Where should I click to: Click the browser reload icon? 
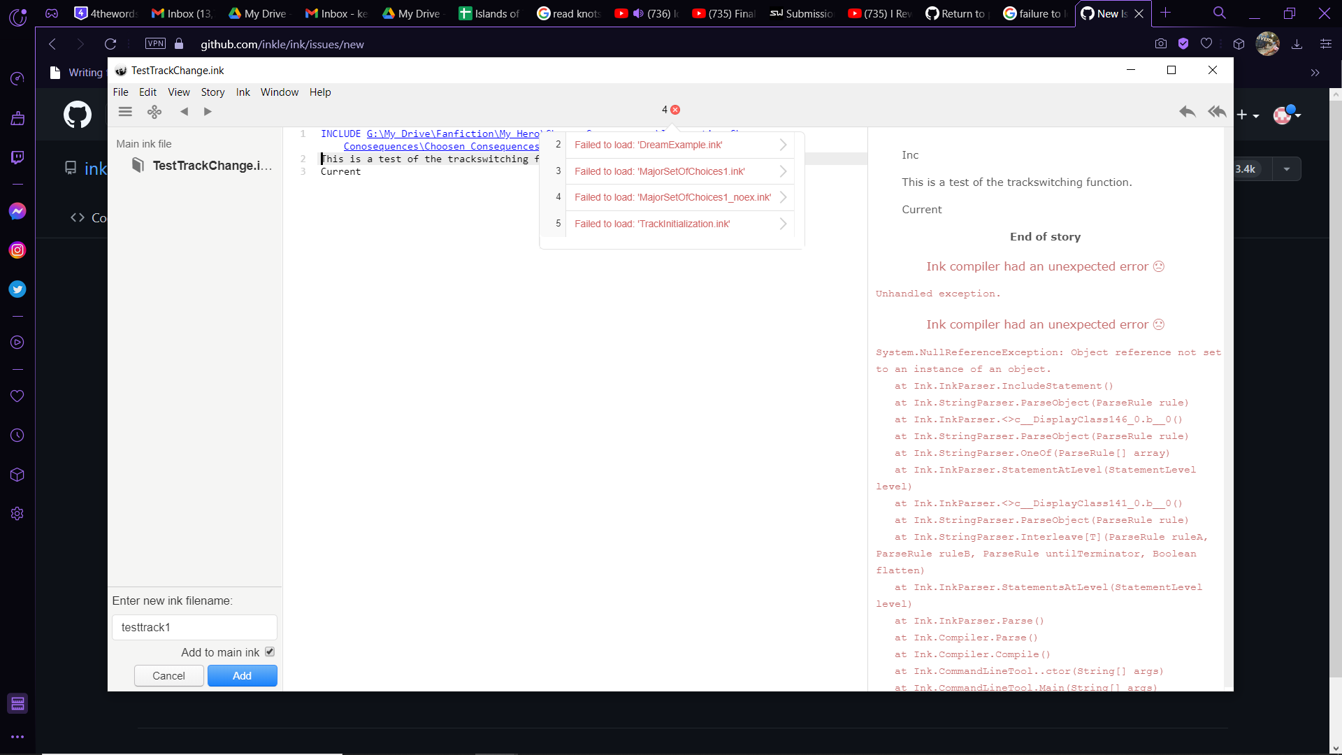pos(110,44)
